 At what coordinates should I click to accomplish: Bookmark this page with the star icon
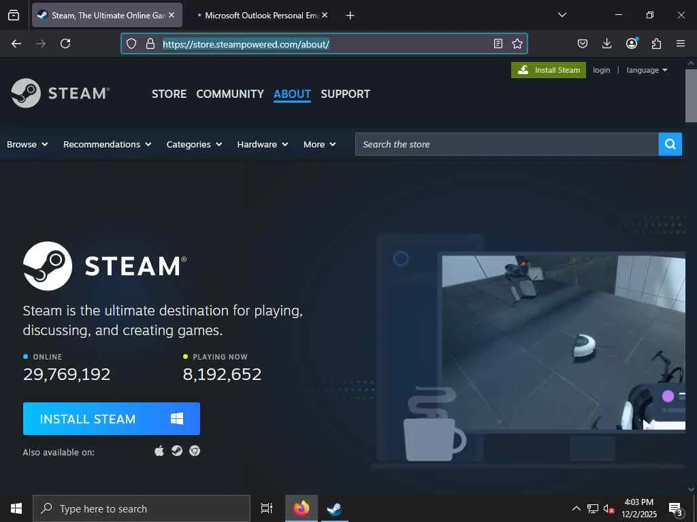pos(517,43)
